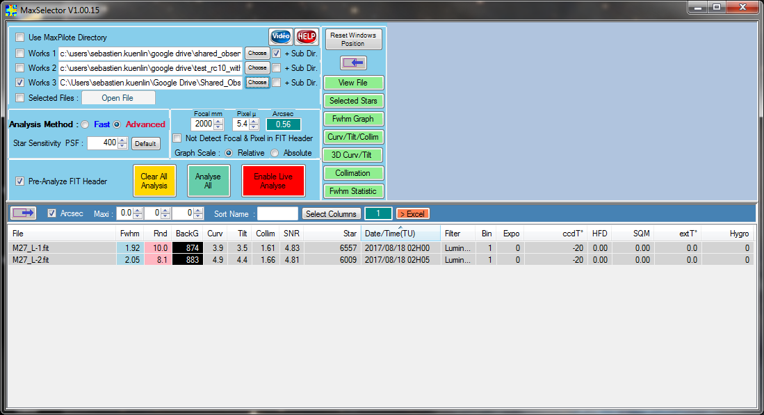Click the Choose button for Works 1

(x=257, y=53)
